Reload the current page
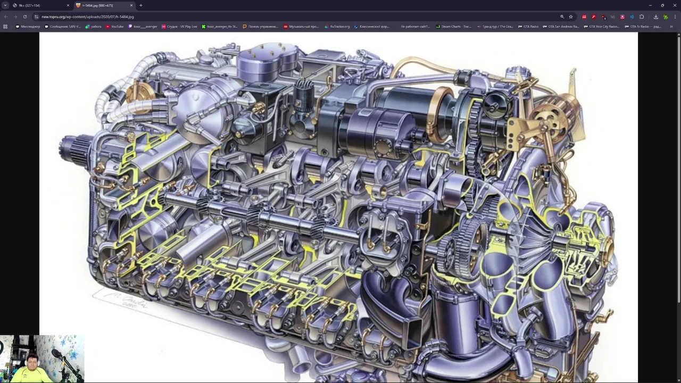This screenshot has height=383, width=681. tap(24, 16)
